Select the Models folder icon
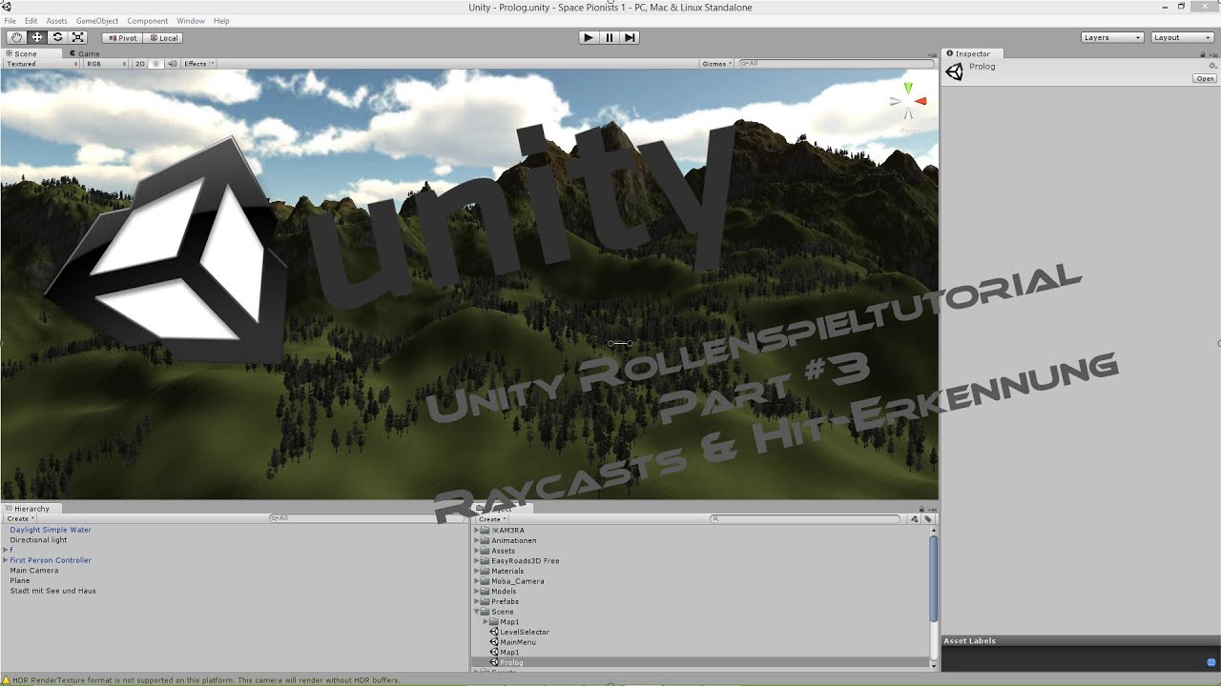Screen dimensions: 1221x686 pos(485,592)
